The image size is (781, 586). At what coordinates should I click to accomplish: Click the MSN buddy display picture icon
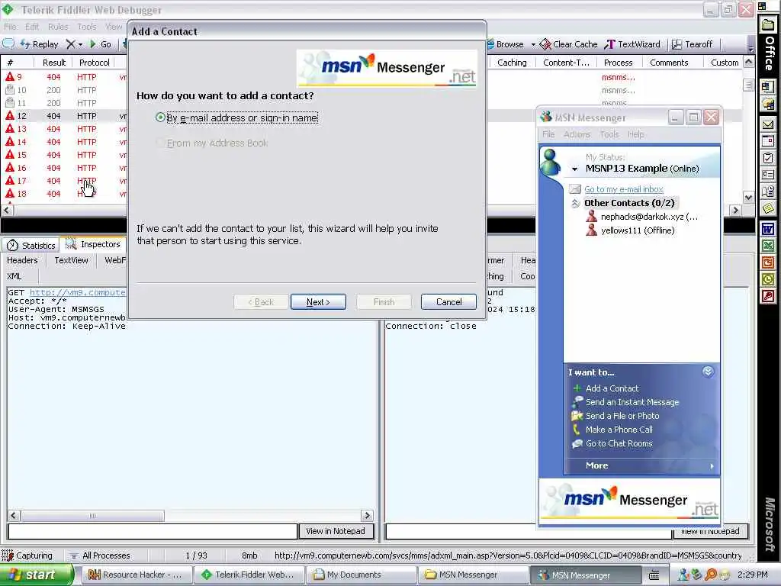[551, 162]
